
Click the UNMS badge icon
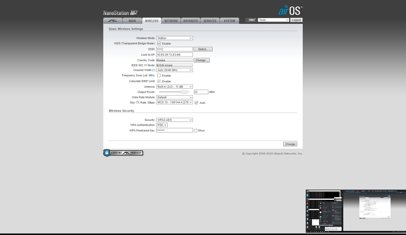pos(251,20)
